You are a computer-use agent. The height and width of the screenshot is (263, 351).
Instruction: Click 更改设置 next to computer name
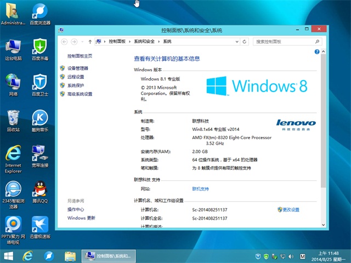point(291,210)
